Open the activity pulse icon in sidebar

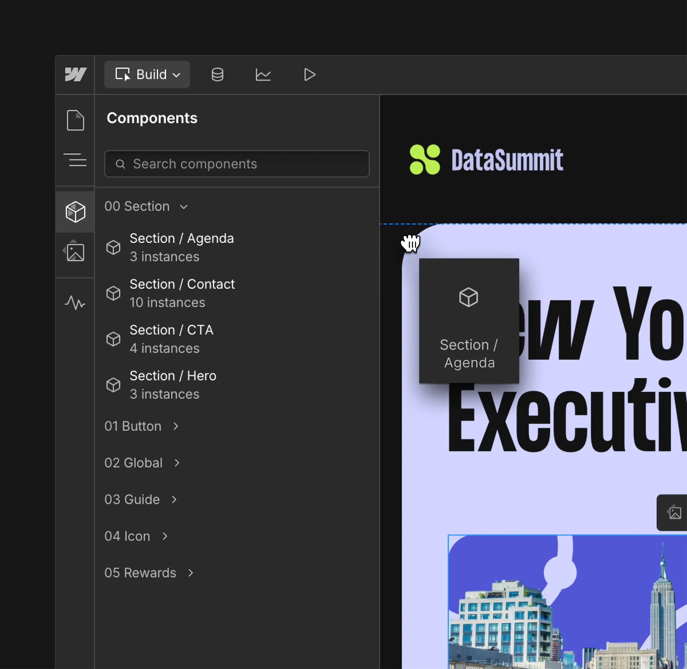pos(75,302)
